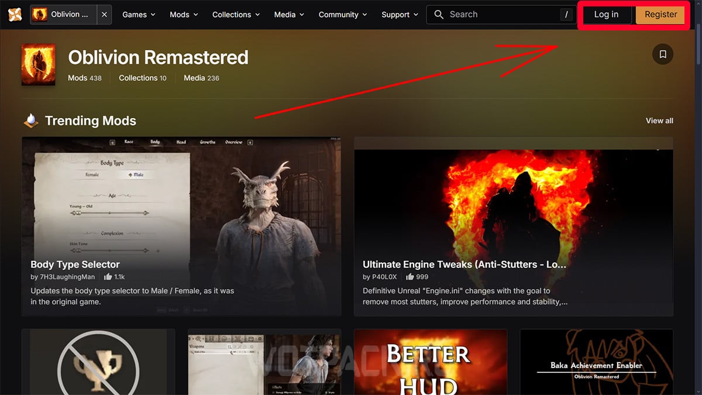Image resolution: width=702 pixels, height=395 pixels.
Task: Open the Nexus Mods home logo
Action: (15, 14)
